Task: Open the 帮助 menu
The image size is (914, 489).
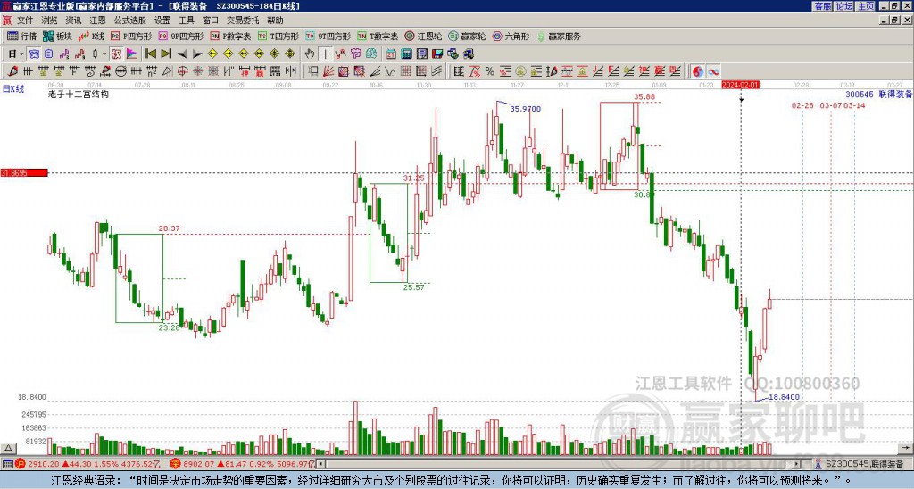Action: (x=275, y=21)
